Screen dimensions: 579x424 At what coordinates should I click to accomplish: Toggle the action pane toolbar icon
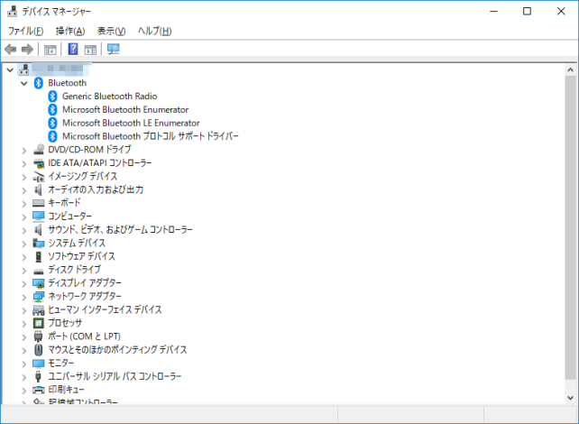click(90, 49)
